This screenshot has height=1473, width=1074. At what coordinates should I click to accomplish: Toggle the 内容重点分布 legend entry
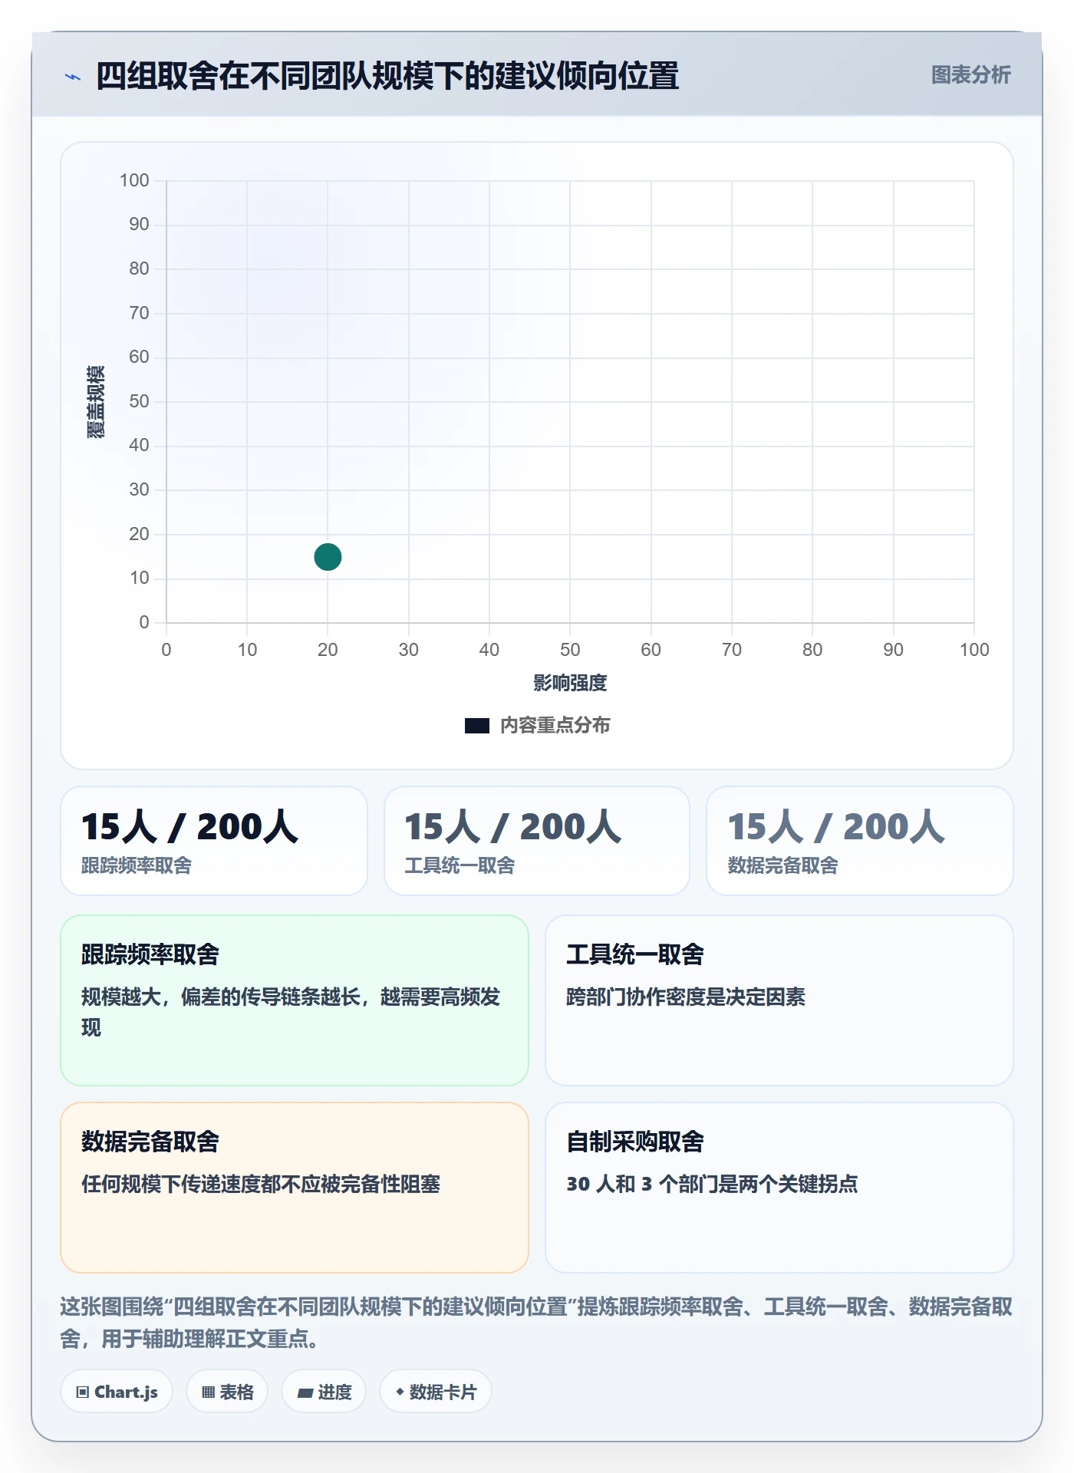(537, 725)
